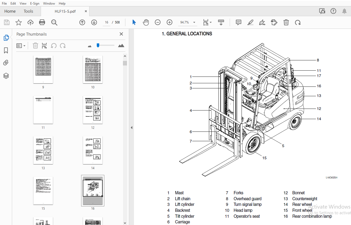Close the HLF15-5.pdf tab

(86, 11)
